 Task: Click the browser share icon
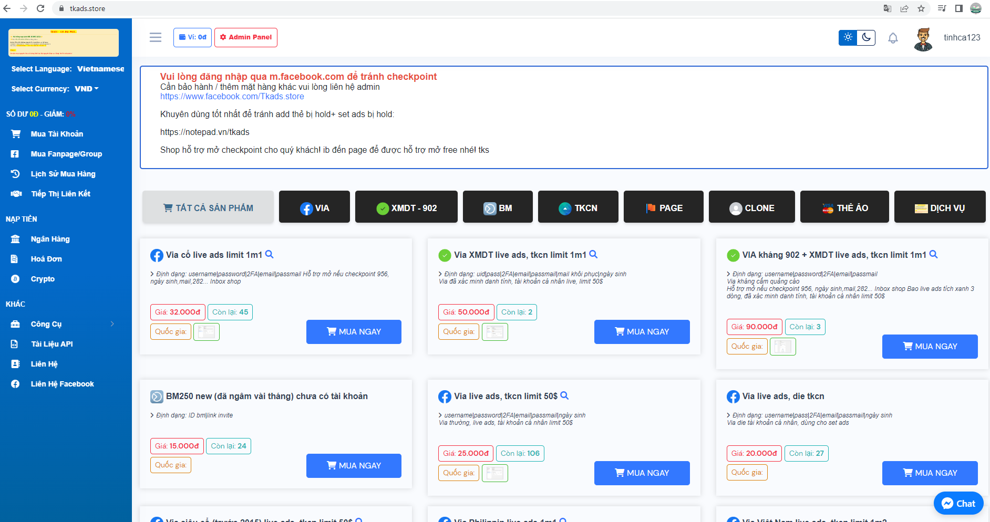point(904,8)
